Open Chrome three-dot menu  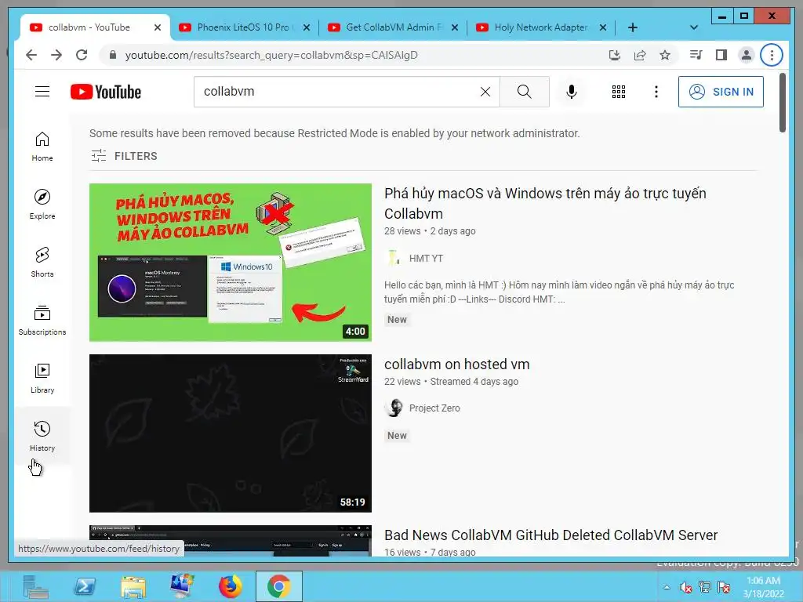click(772, 55)
